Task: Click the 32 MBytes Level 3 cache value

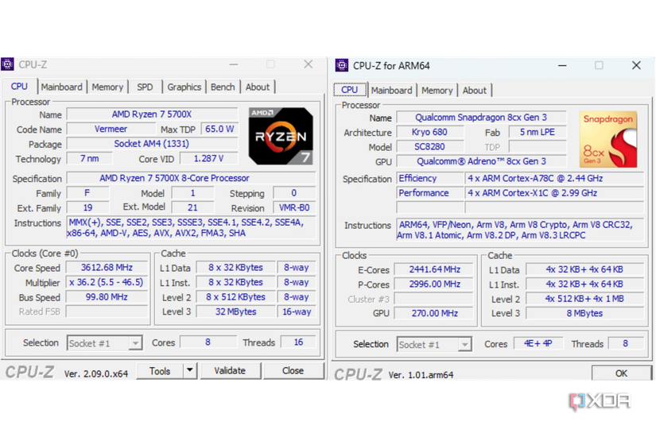Action: (x=236, y=311)
